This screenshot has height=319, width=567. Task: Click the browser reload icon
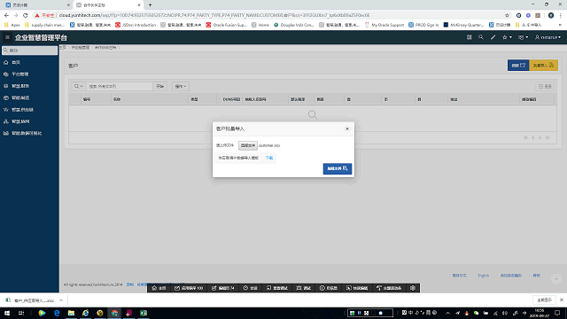[26, 15]
